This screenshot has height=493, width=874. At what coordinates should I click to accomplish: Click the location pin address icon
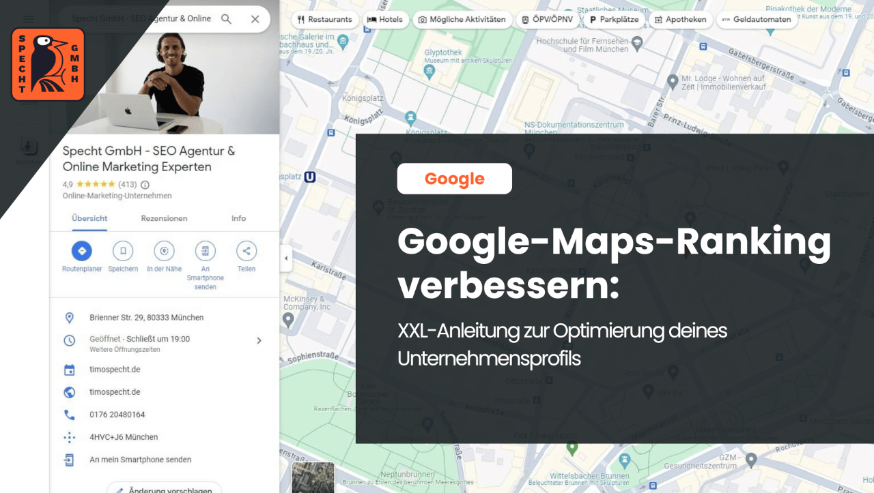coord(69,318)
